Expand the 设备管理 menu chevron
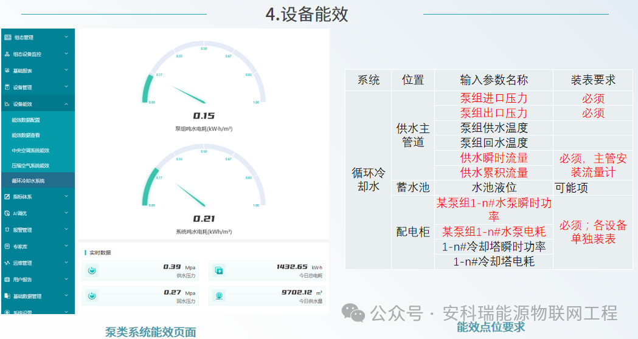This screenshot has height=339, width=638. (66, 87)
